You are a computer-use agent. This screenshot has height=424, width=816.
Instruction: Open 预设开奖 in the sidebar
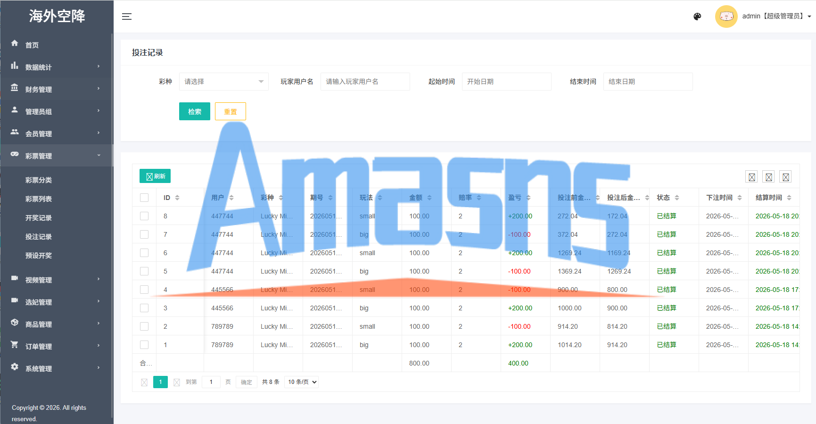39,256
